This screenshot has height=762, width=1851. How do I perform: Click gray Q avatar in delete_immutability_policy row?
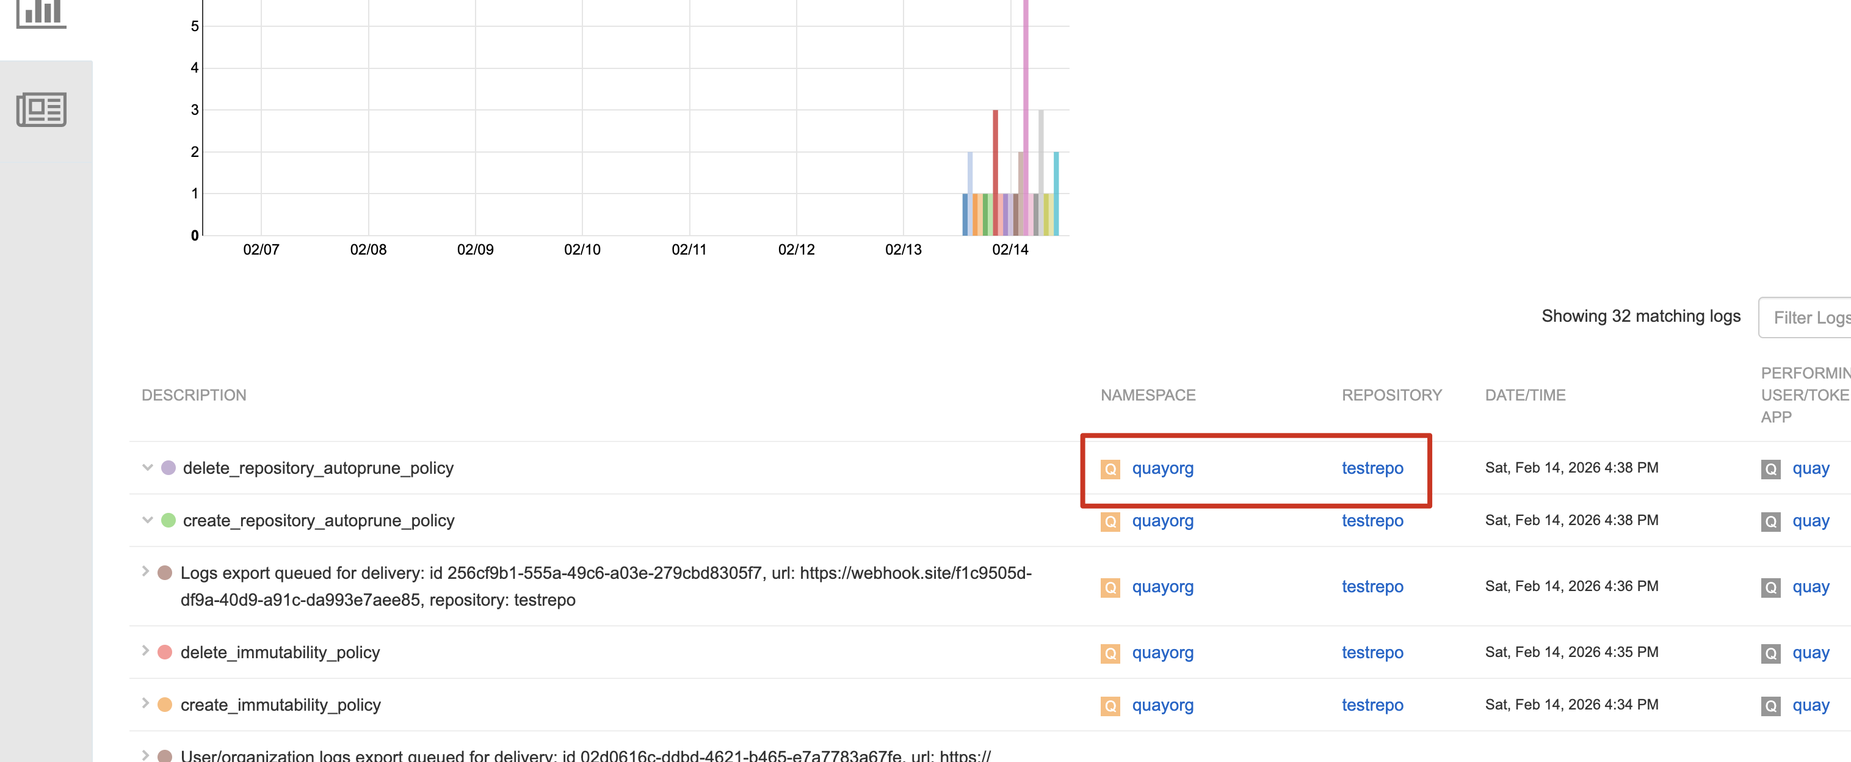pos(1770,653)
